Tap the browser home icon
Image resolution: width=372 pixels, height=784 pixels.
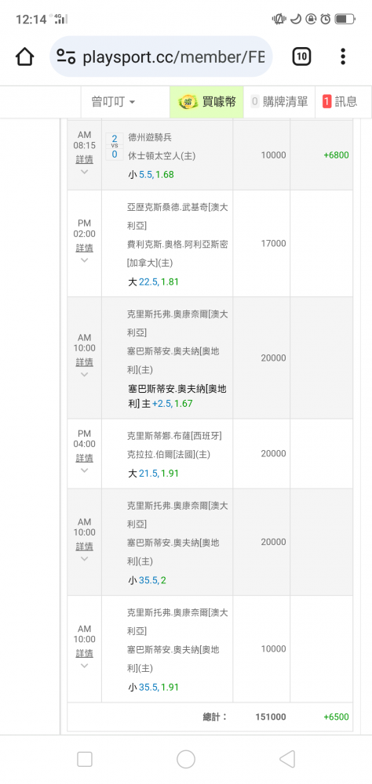(24, 56)
